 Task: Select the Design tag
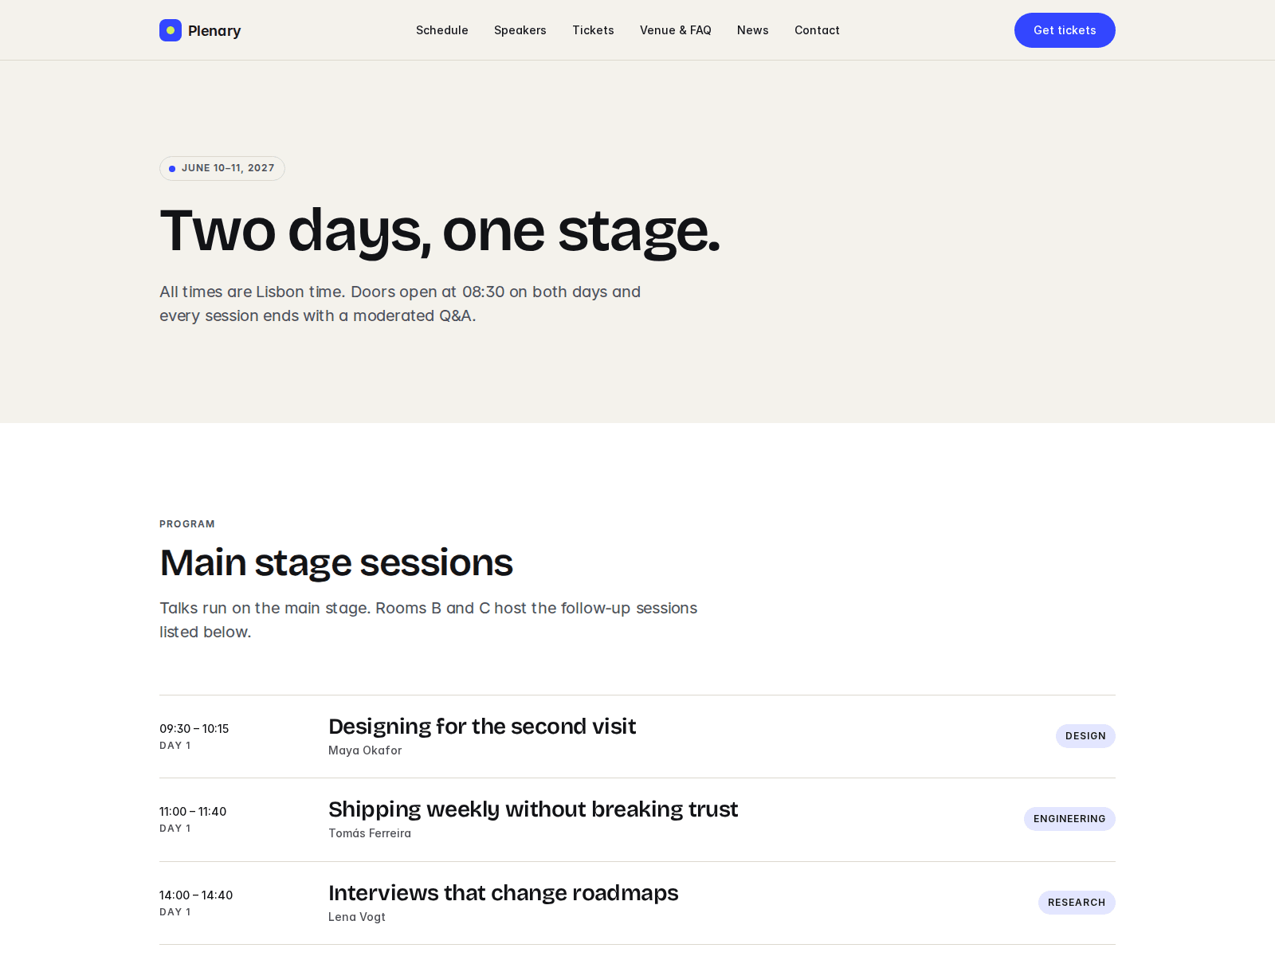click(x=1085, y=736)
